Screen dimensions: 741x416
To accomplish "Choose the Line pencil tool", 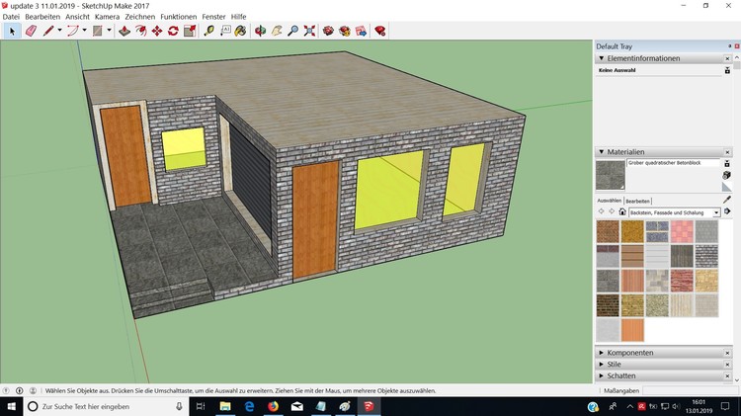I will (48, 32).
